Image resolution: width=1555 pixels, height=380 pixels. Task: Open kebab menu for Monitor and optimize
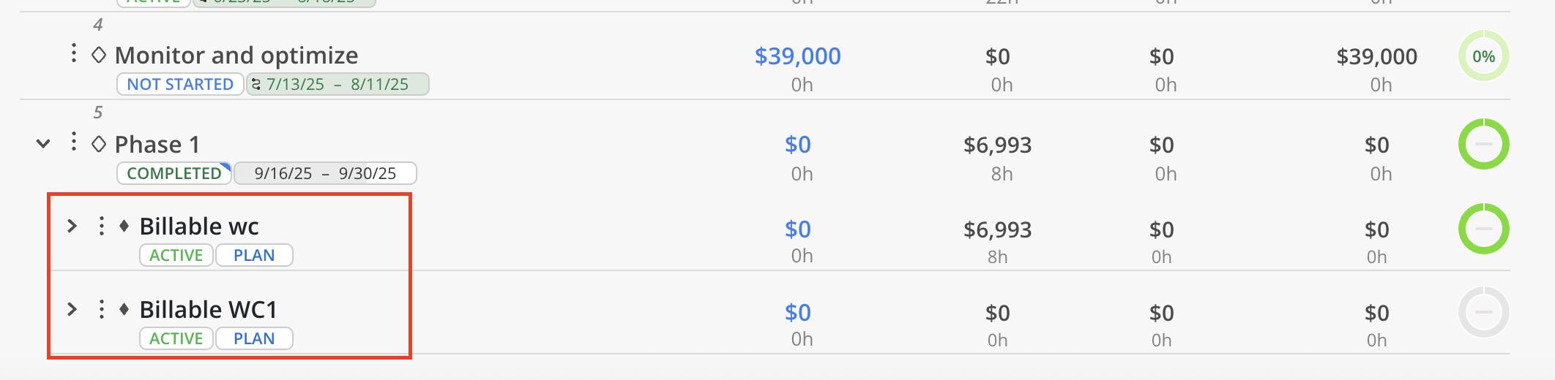74,53
